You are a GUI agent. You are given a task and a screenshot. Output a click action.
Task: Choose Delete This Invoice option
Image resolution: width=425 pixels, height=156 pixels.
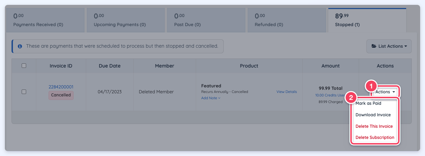pyautogui.click(x=374, y=126)
